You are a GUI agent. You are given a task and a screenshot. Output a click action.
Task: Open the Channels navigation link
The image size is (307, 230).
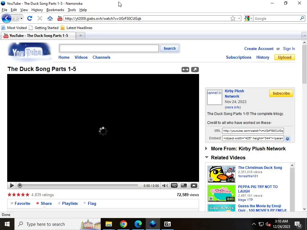[101, 57]
